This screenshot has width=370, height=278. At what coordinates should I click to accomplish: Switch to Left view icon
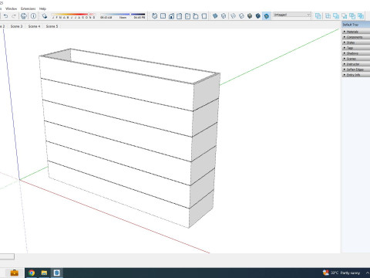196,16
